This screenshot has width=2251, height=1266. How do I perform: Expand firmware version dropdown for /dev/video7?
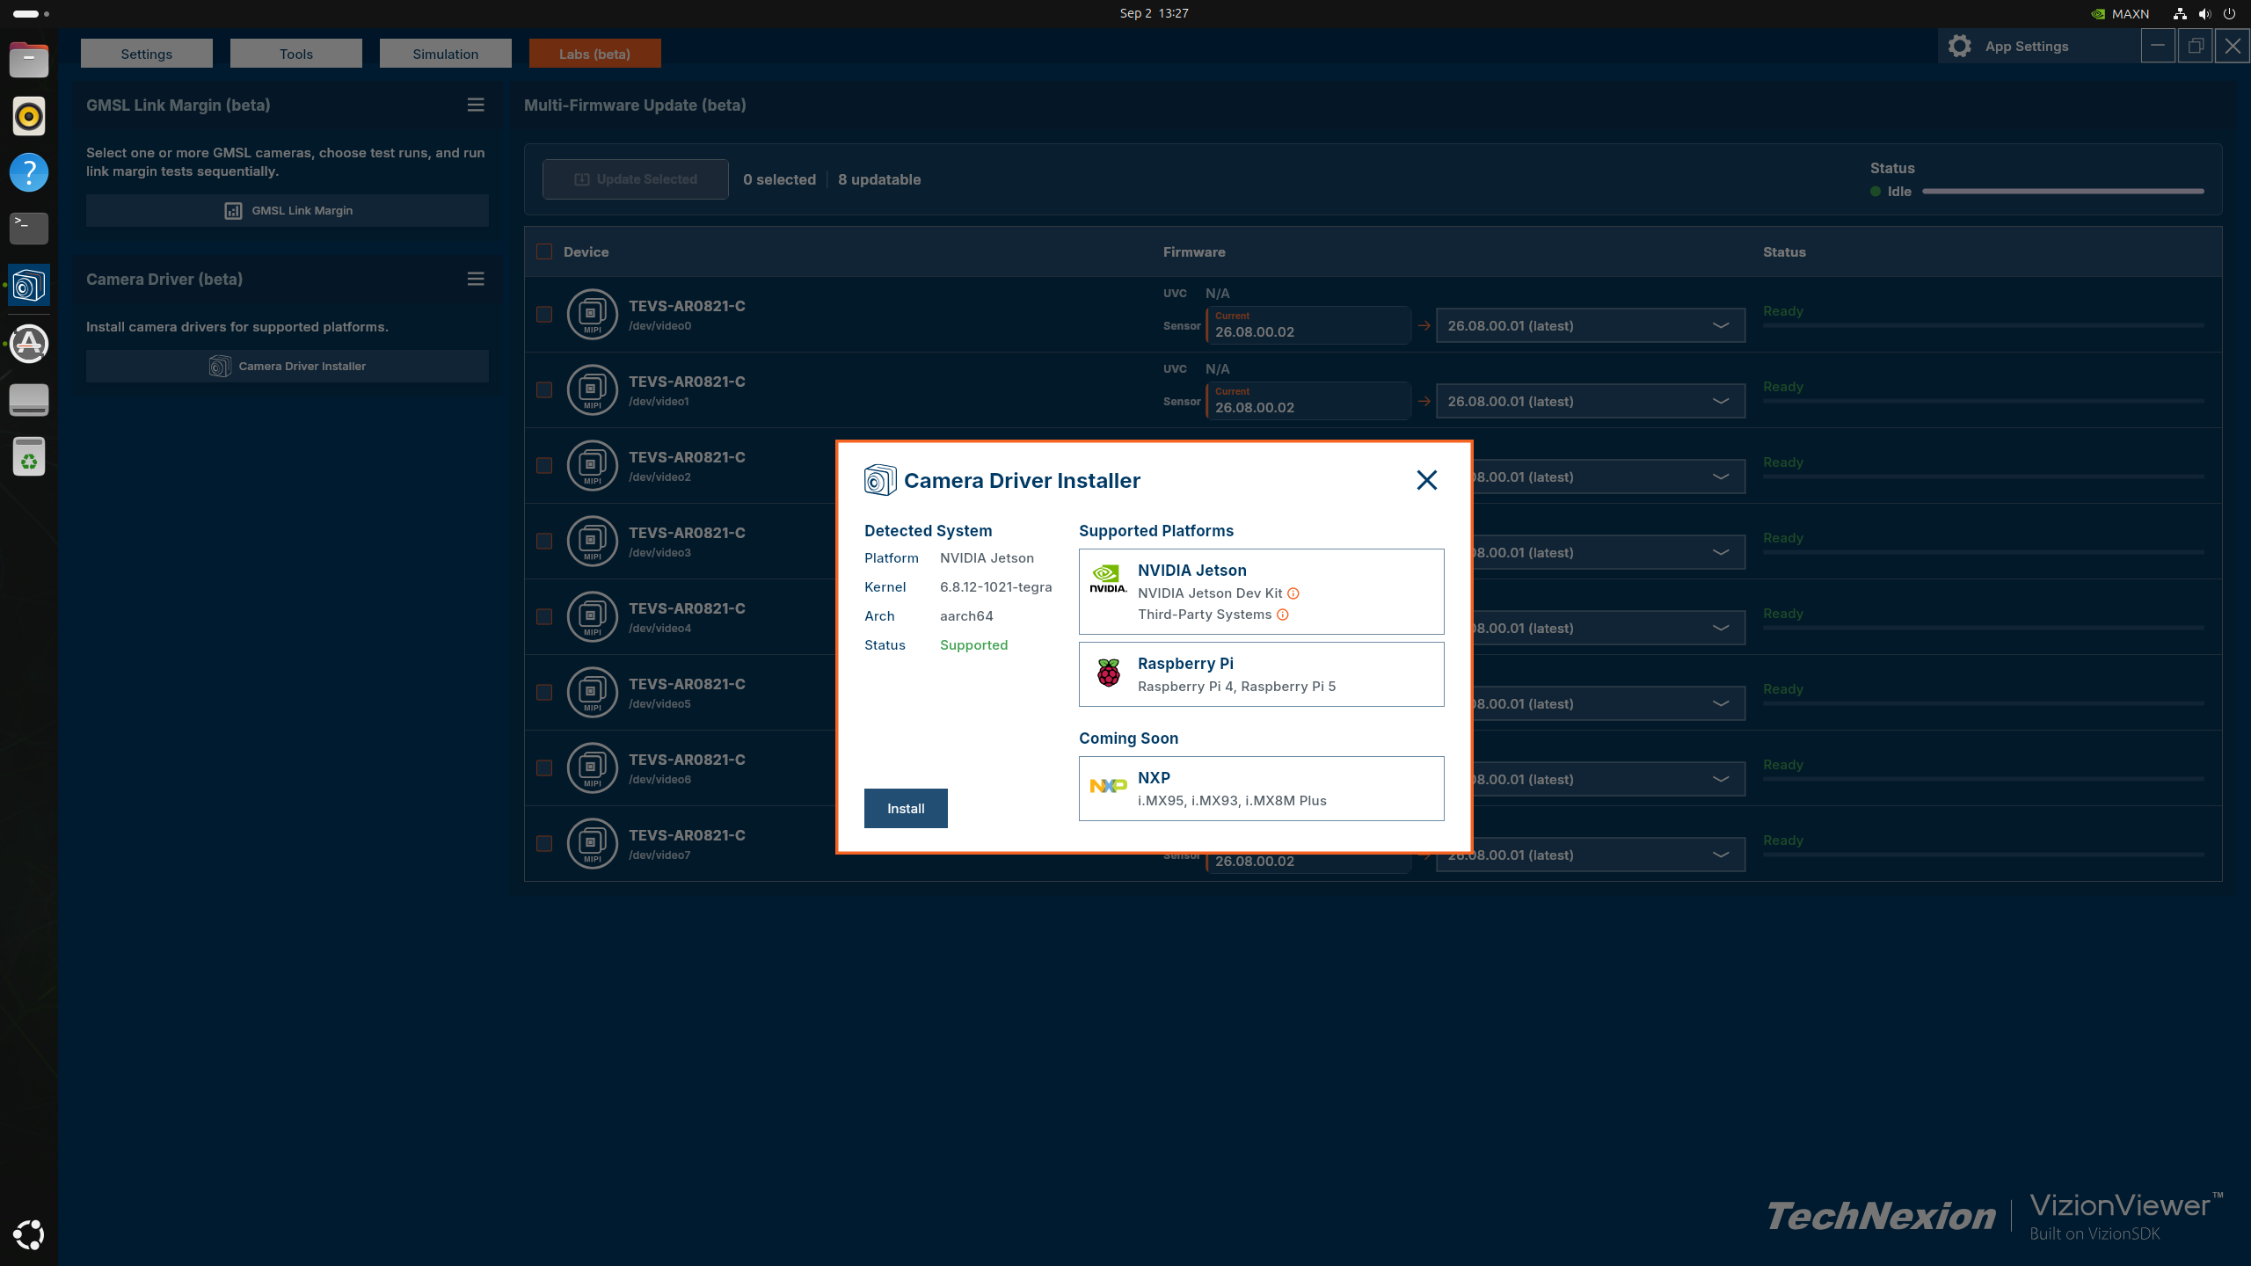pos(1591,855)
